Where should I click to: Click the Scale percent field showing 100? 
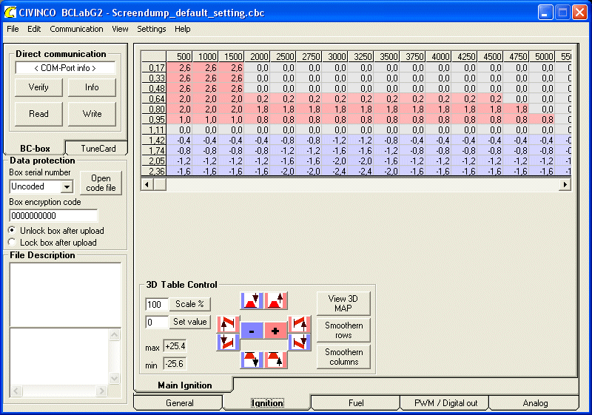tap(157, 304)
